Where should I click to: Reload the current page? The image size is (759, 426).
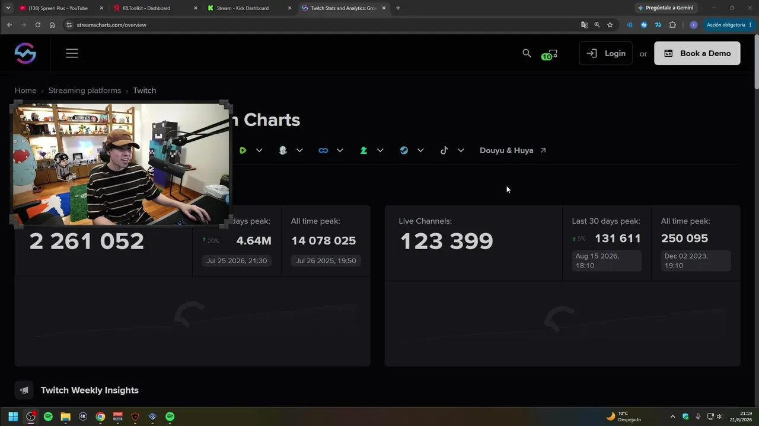(x=38, y=25)
